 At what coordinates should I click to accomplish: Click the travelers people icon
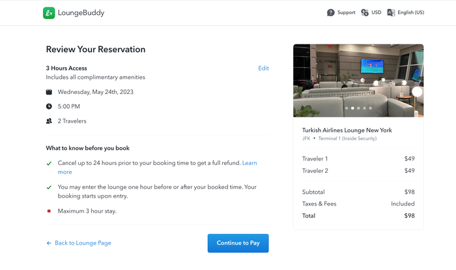tap(49, 121)
